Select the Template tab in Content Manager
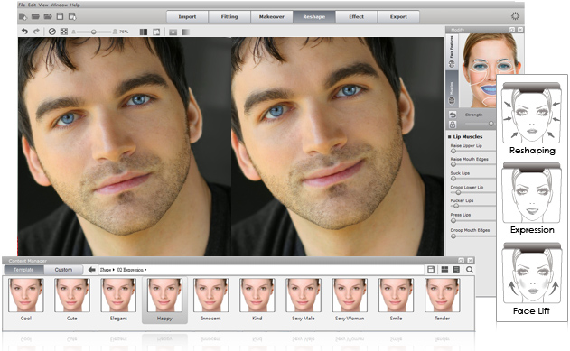This screenshot has width=570, height=351. pos(23,270)
